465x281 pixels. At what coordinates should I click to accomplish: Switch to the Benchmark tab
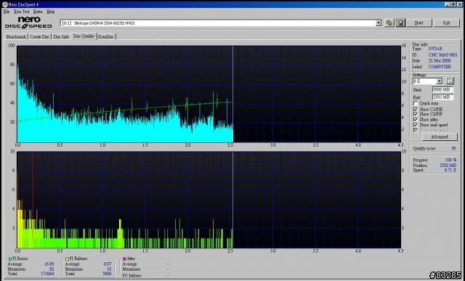click(16, 37)
